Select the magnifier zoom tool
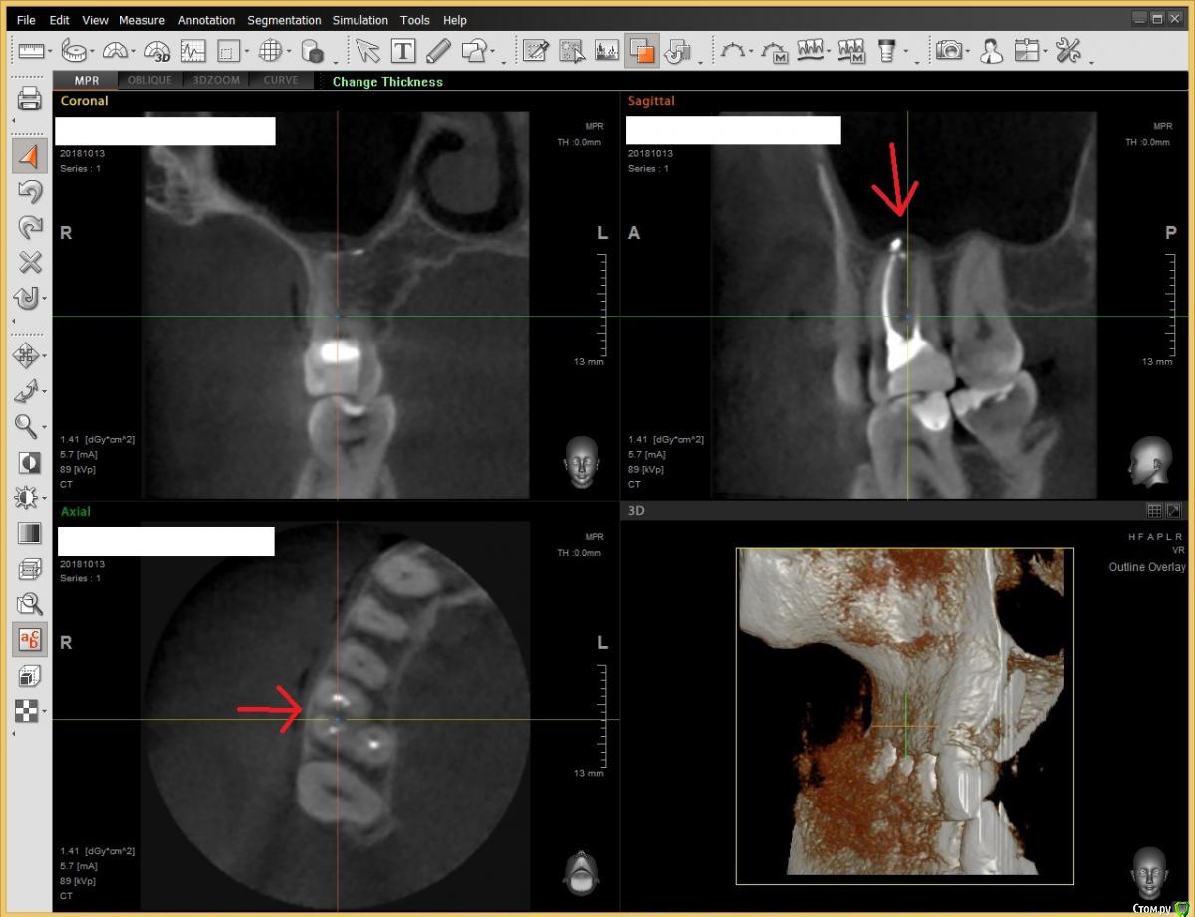 tap(27, 425)
